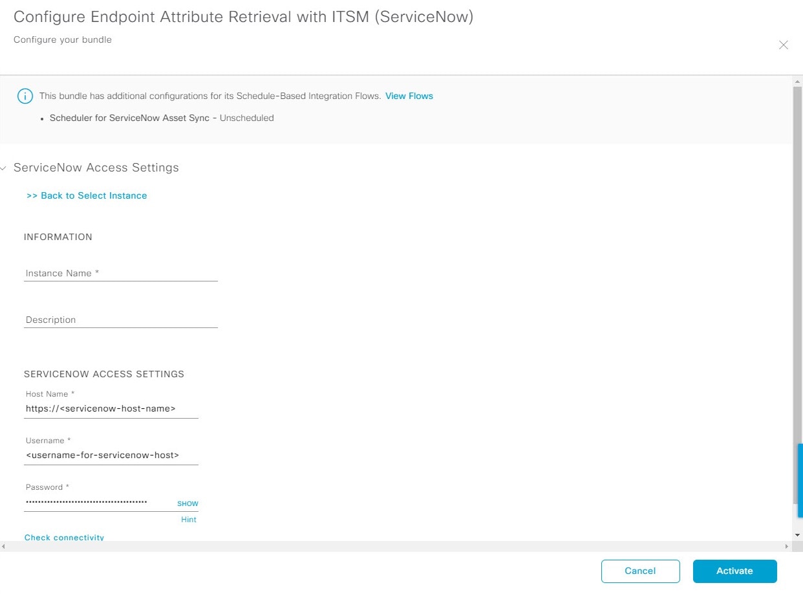Click the vertical scrollbar thumb
The image size is (803, 594).
click(797, 294)
